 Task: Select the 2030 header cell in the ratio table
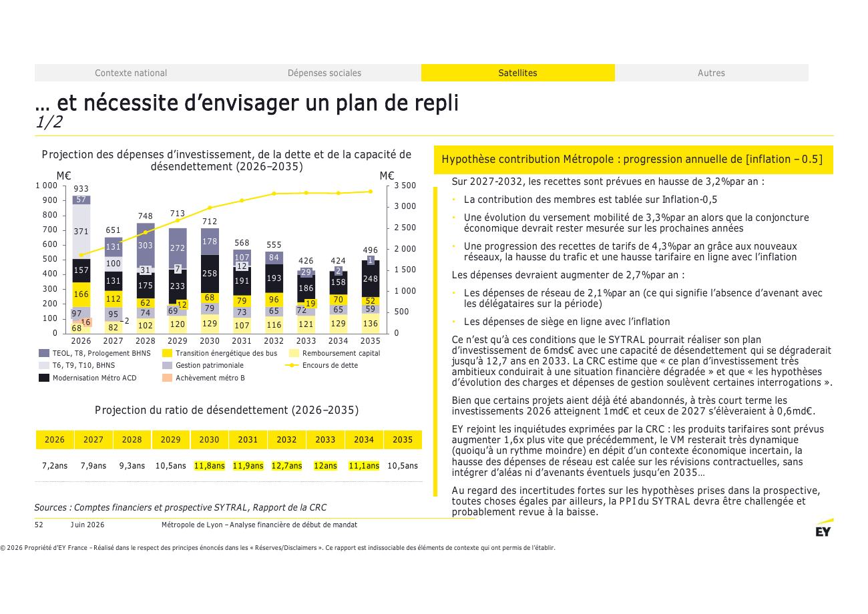point(209,440)
